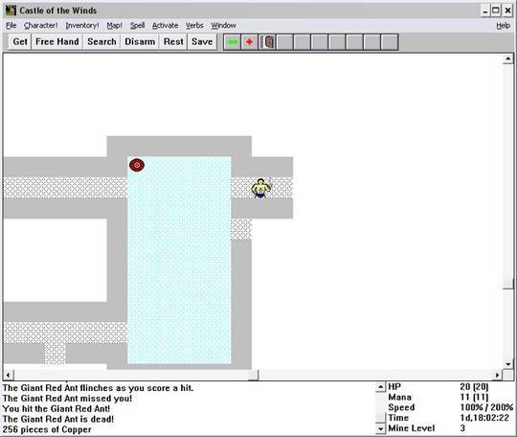Click the HP value 20 (20)
The width and height of the screenshot is (517, 437).
point(474,386)
